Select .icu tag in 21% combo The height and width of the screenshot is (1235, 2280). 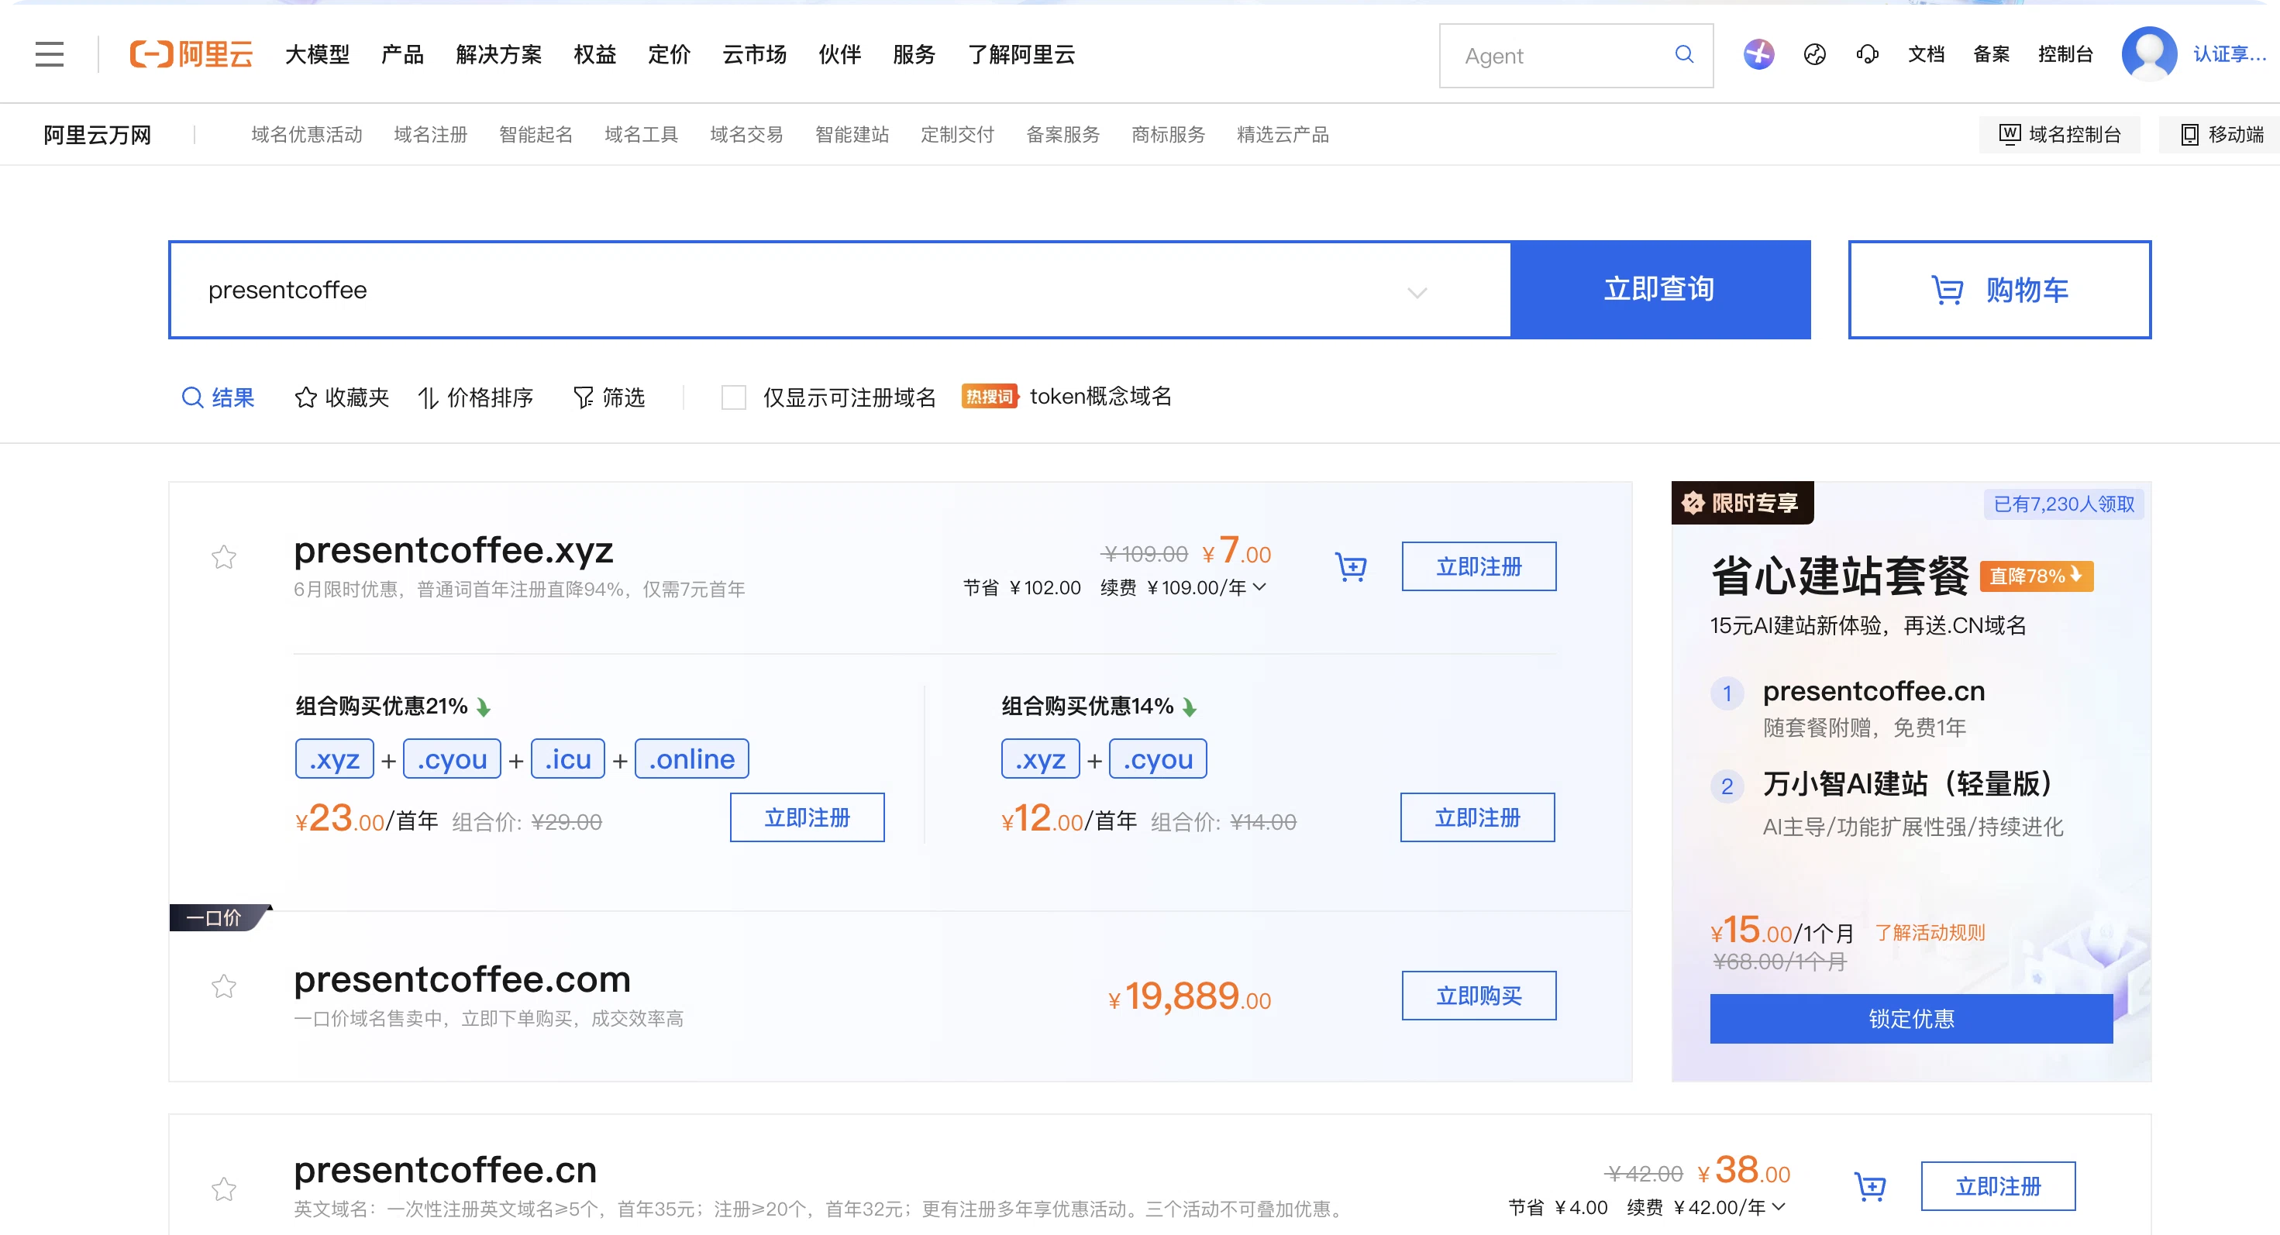pyautogui.click(x=568, y=759)
